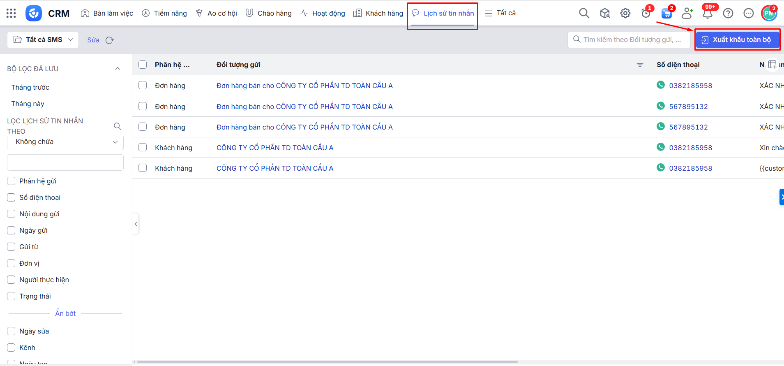Click the help question mark icon

(x=728, y=13)
